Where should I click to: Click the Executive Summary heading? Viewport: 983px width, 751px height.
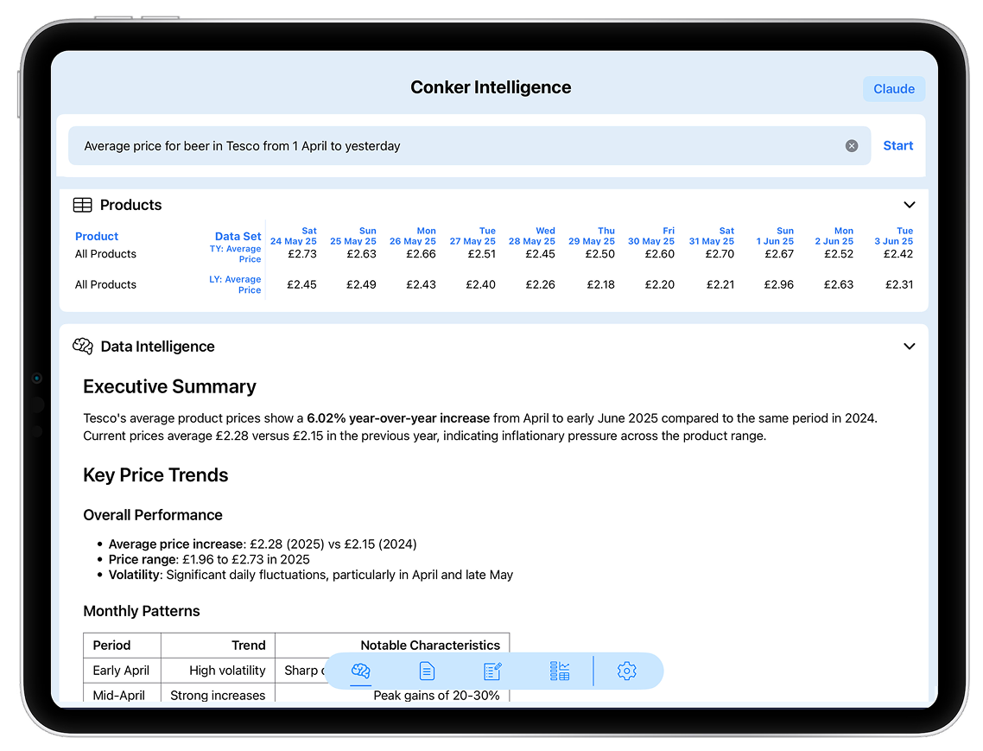coord(170,386)
